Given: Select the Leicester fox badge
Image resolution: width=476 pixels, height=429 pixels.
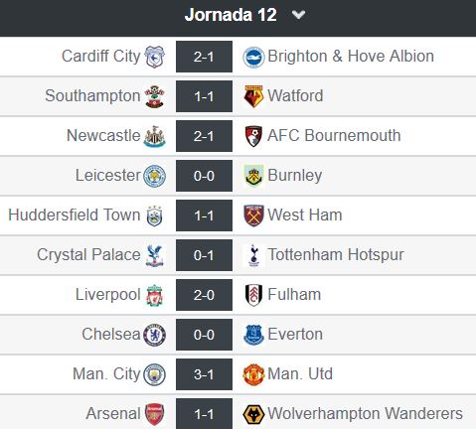Looking at the screenshot, I should pyautogui.click(x=154, y=176).
